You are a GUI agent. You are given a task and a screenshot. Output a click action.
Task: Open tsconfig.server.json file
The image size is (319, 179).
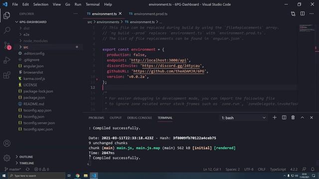[39, 123]
